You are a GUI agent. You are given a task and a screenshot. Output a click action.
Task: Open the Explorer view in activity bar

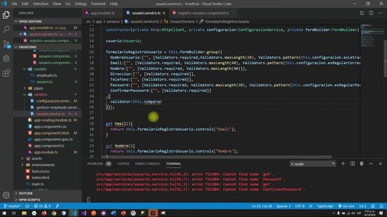(6, 15)
